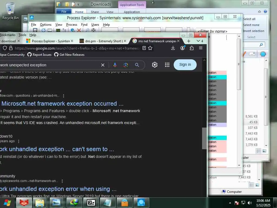Switch Downloads window to large icons view
This screenshot has width=277, height=208.
pyautogui.click(x=264, y=151)
